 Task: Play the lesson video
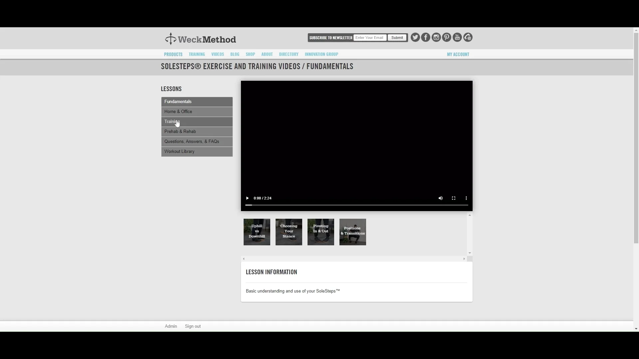[247, 198]
